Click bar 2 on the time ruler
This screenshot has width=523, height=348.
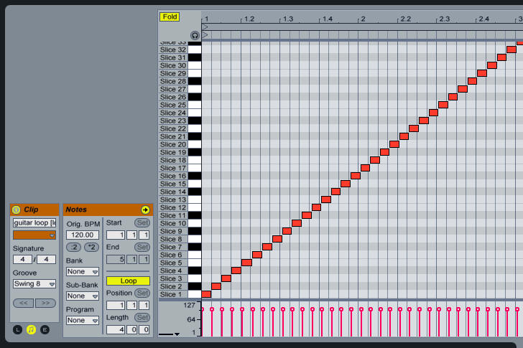(x=363, y=19)
